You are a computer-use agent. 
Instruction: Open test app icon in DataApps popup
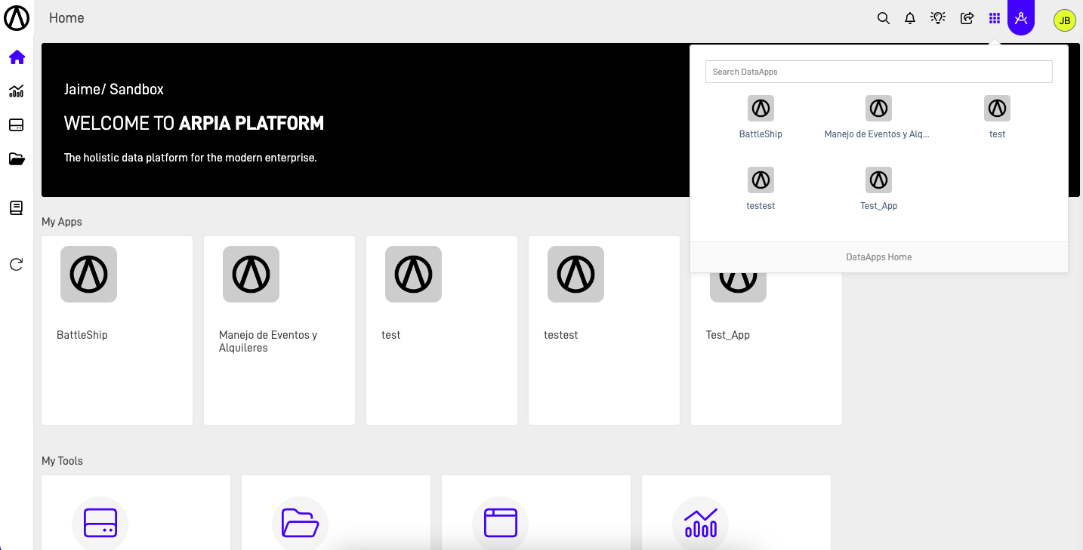[x=997, y=108]
